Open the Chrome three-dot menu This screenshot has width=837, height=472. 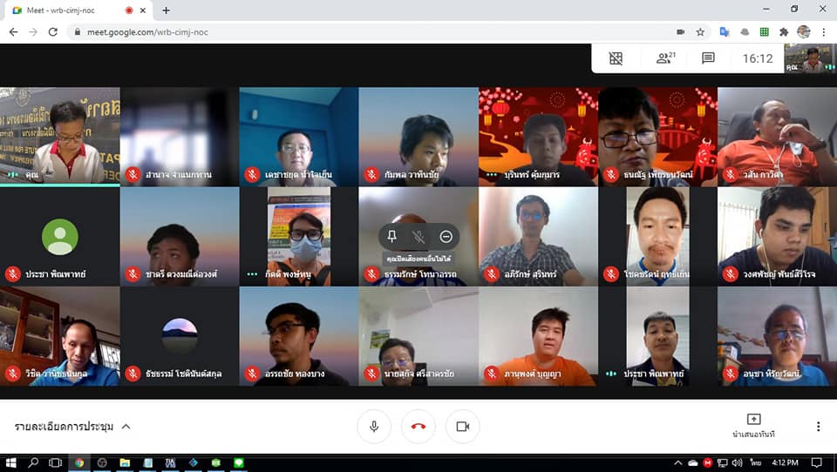(x=824, y=32)
